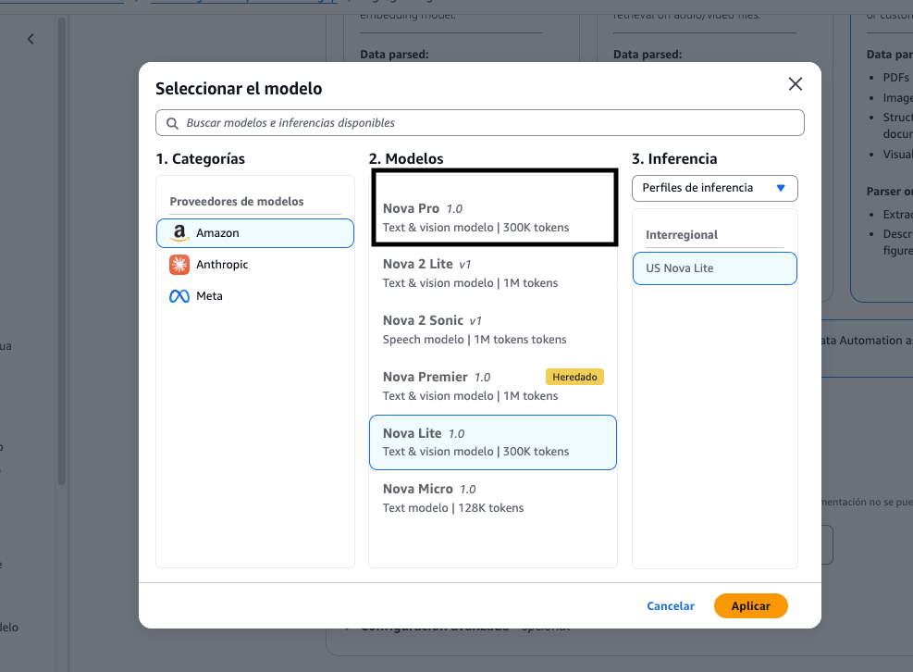This screenshot has height=672, width=913.
Task: Choose the Nova Micro 1.0 model
Action: click(493, 498)
